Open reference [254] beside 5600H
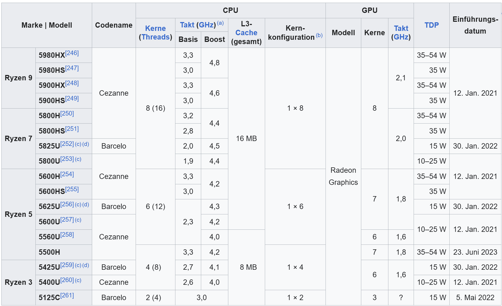 pos(67,174)
